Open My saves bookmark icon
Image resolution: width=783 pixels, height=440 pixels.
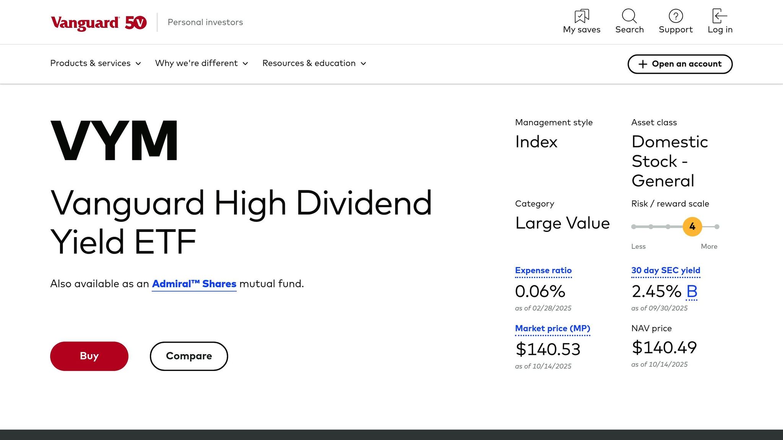[582, 16]
